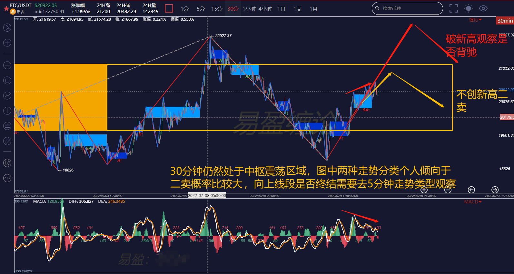Click the red square icon in top bar
Viewport: 514px width, 274px height.
[x=169, y=8]
